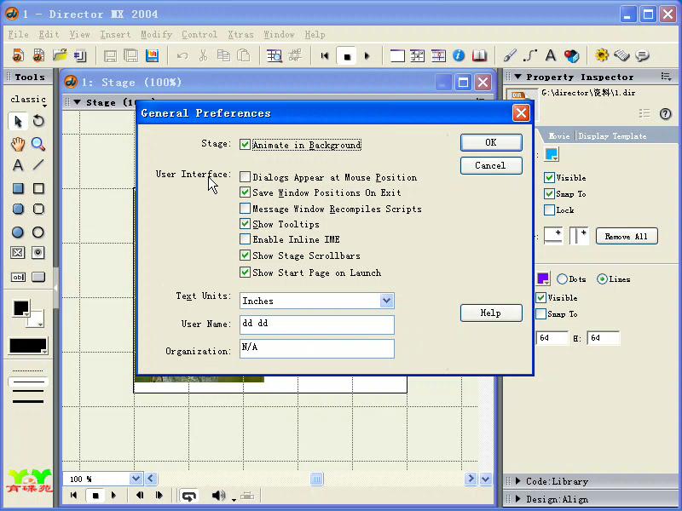Select the Magnifying Glass tool
The height and width of the screenshot is (511, 682).
[38, 144]
